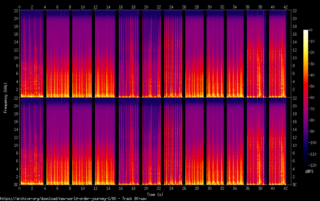Viewport: 320px width, 201px height.
Task: Click the DC label on the bottom right axis
Action: pos(295,185)
